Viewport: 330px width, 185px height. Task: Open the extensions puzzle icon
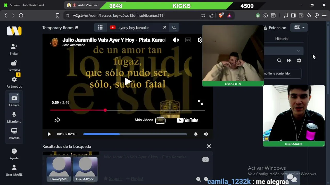pyautogui.click(x=266, y=15)
